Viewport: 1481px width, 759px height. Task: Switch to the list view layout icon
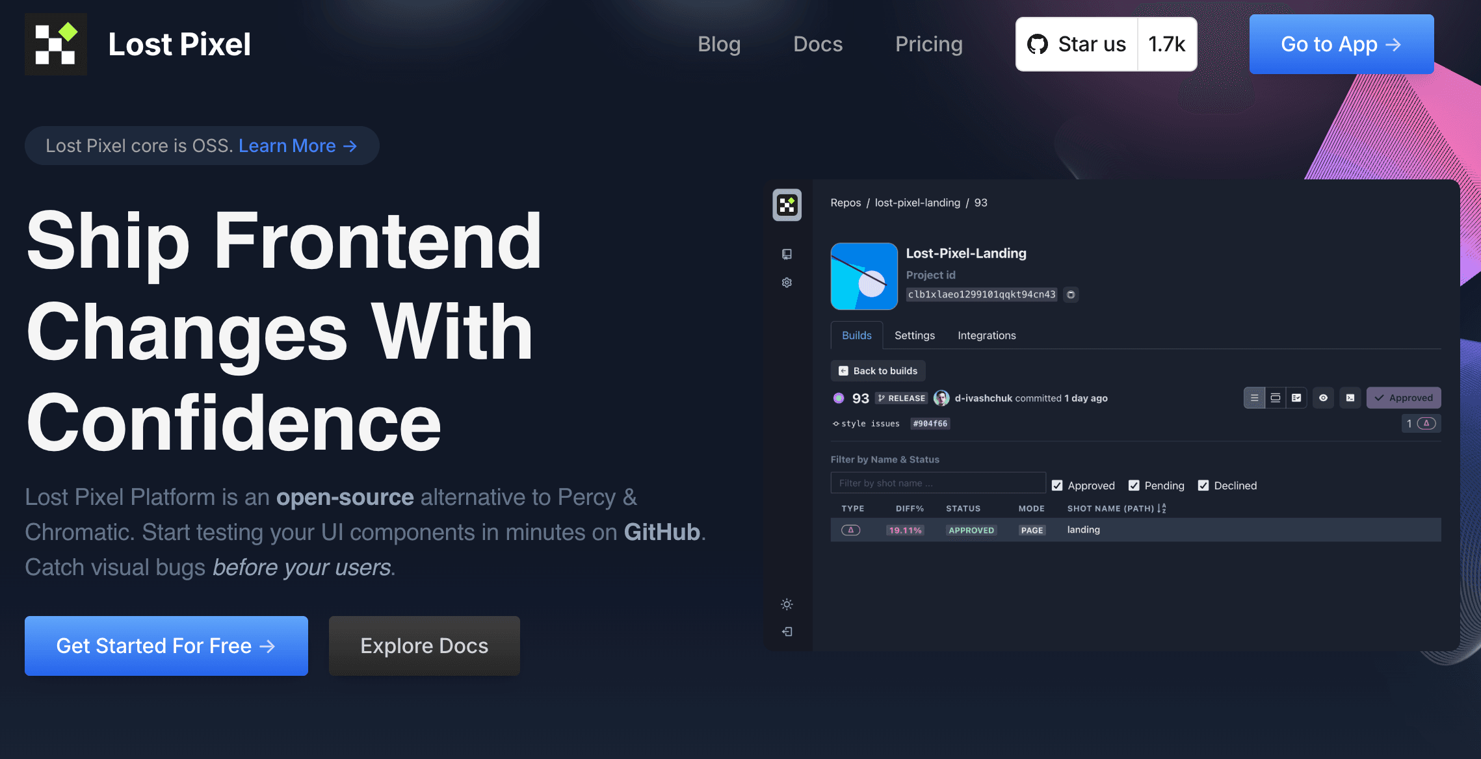1254,398
